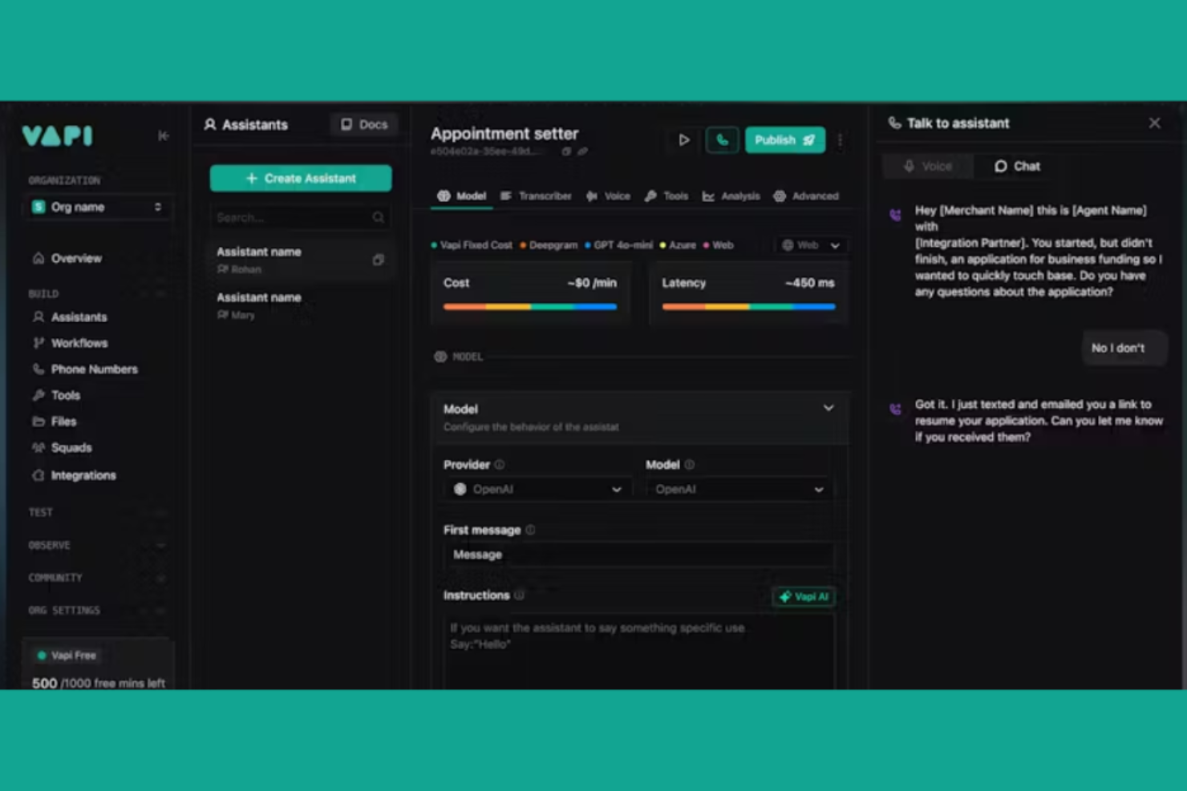Viewport: 1187px width, 791px height.
Task: Duplicate the Rohan assistant with copy icon
Action: click(x=378, y=260)
